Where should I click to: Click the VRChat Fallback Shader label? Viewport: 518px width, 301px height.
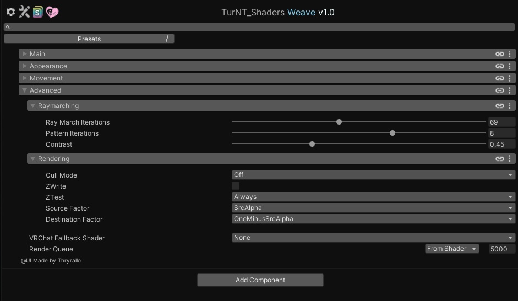67,238
